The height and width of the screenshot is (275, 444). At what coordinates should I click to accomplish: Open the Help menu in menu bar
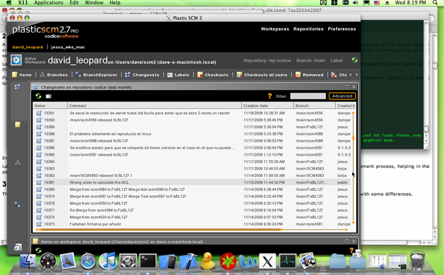click(x=115, y=3)
